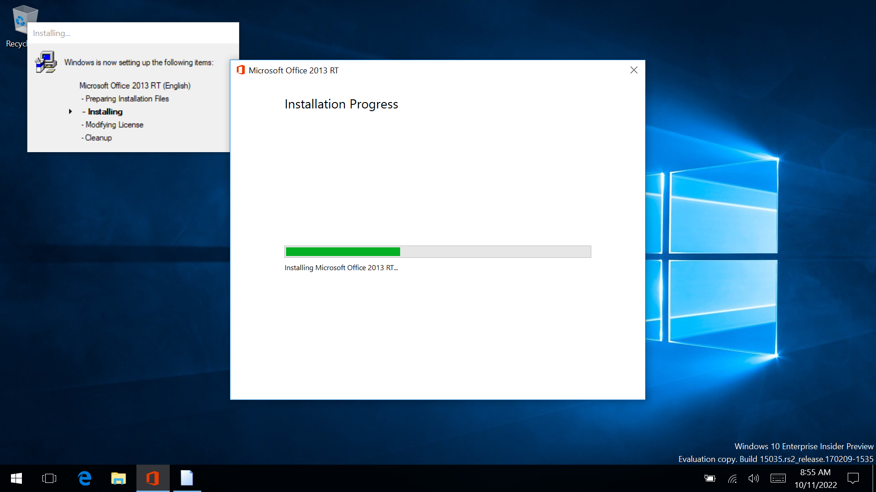This screenshot has width=876, height=492.
Task: Open the Action Center notifications icon
Action: (853, 478)
